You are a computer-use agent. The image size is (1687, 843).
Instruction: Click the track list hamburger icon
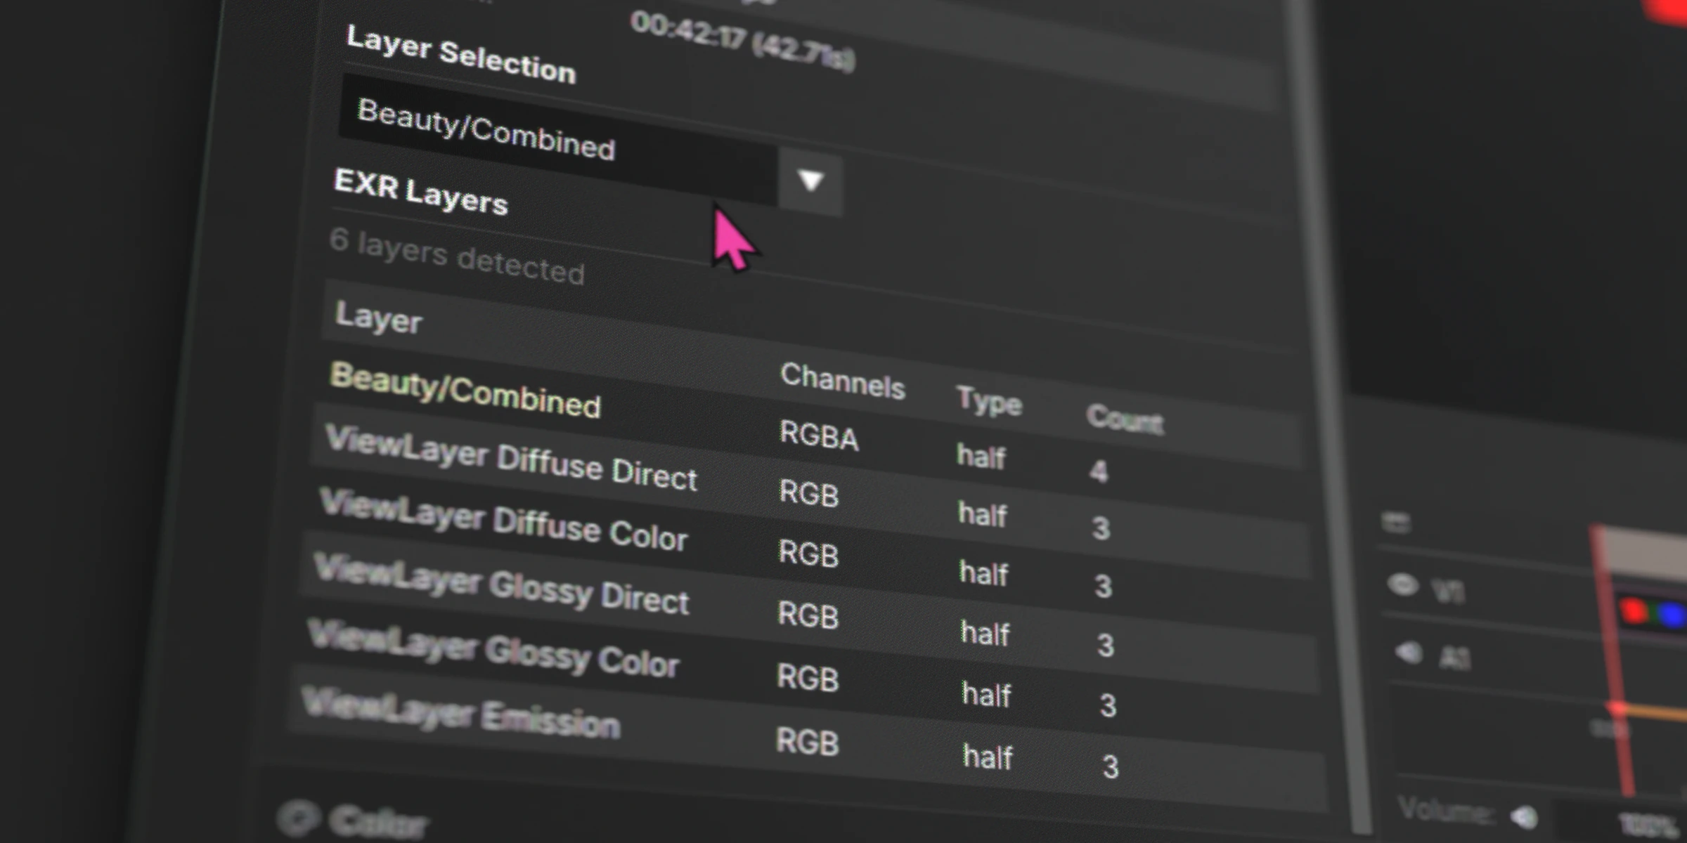click(1397, 521)
